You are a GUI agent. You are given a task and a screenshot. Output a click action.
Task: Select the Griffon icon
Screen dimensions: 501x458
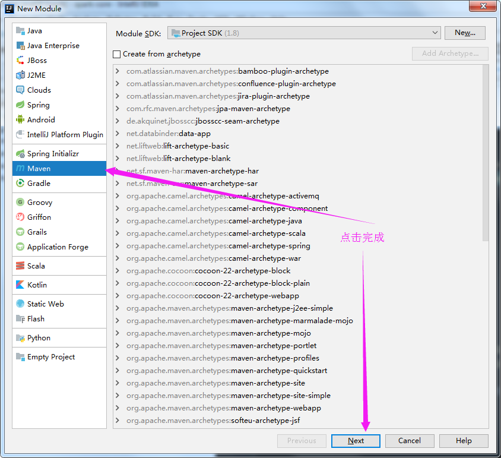tap(20, 217)
